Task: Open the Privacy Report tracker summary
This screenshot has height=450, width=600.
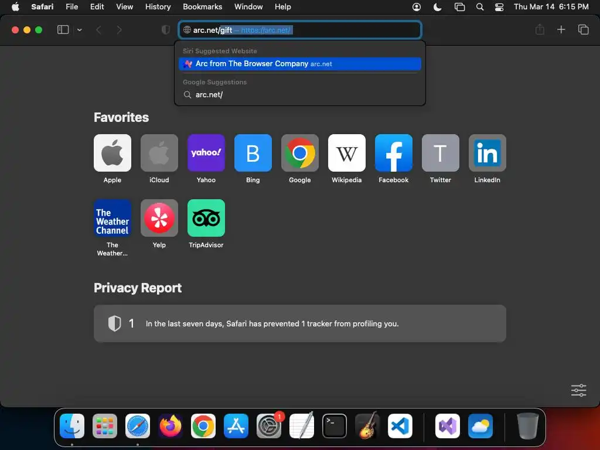Action: tap(300, 323)
